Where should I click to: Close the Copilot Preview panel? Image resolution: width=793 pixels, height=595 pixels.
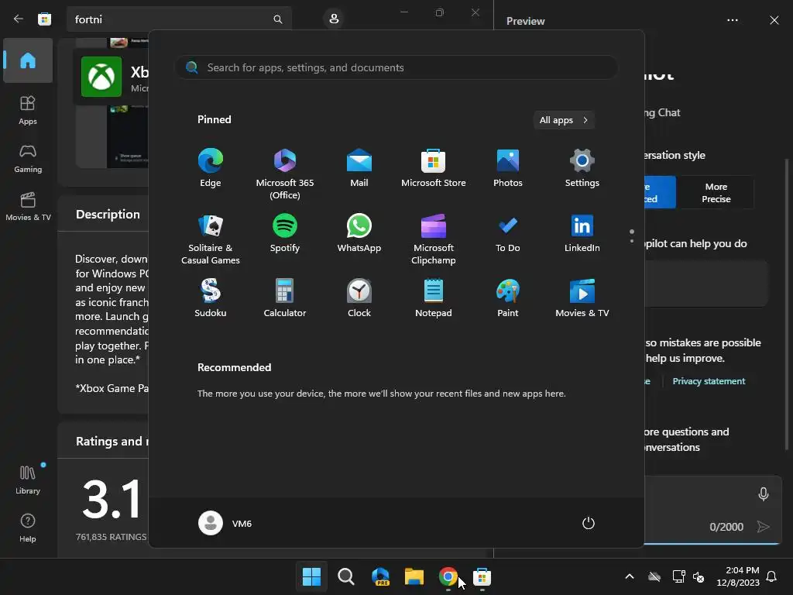tap(774, 20)
